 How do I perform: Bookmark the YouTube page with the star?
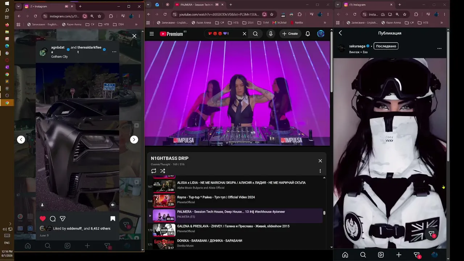272,14
